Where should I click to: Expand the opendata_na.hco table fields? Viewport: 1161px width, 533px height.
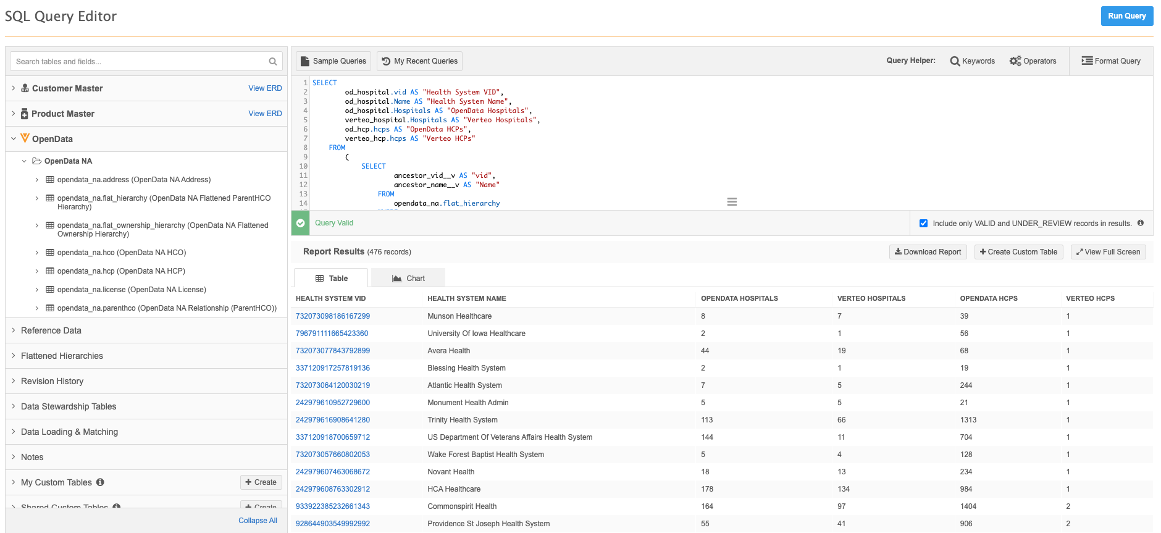coord(37,253)
